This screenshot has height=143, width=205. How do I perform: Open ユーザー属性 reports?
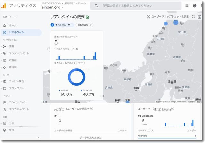[16, 81]
